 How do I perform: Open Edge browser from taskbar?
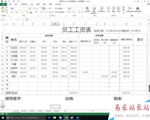[49, 118]
